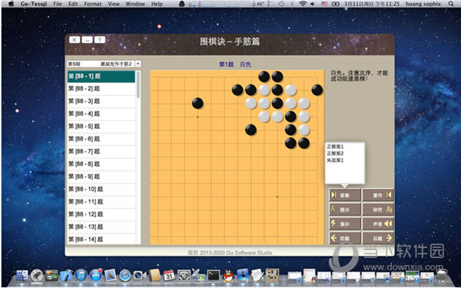Click the battery status icon
This screenshot has width=461, height=288.
pyautogui.click(x=335, y=4)
